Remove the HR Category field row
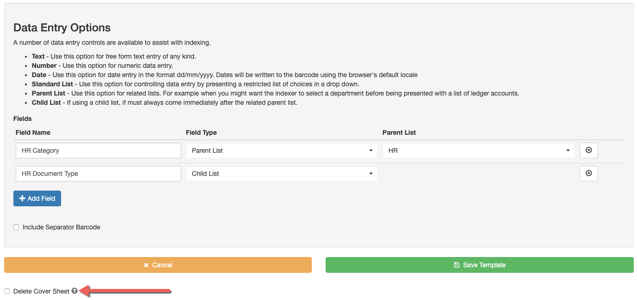The height and width of the screenshot is (300, 637). [x=588, y=150]
